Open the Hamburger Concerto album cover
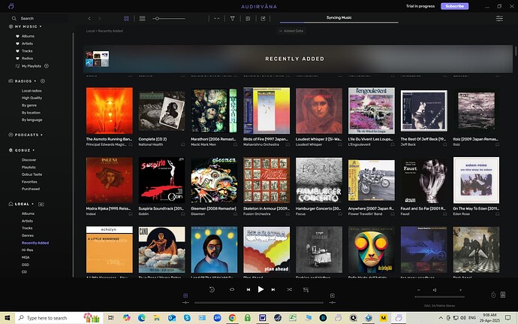The height and width of the screenshot is (324, 518). [x=319, y=180]
